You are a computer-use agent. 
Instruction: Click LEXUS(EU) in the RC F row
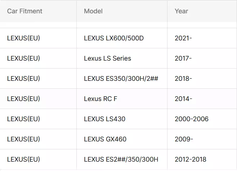click(23, 99)
